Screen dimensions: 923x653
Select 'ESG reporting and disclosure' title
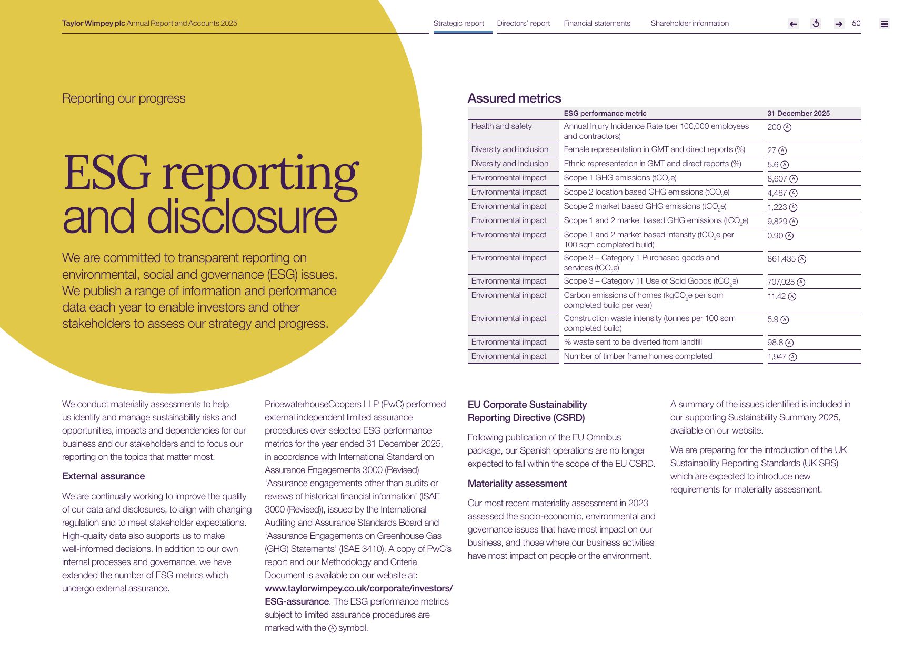pos(210,194)
